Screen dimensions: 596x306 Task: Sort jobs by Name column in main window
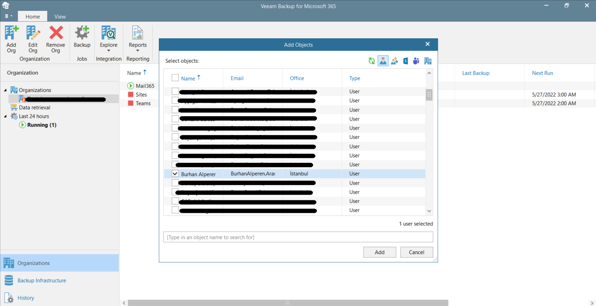[x=134, y=73]
